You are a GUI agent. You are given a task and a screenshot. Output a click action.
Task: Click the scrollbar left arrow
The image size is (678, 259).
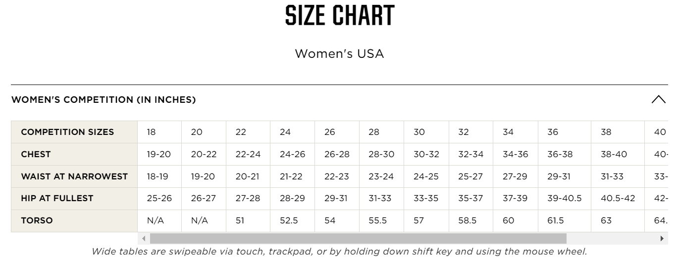[144, 239]
